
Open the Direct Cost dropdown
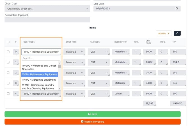[47, 9]
